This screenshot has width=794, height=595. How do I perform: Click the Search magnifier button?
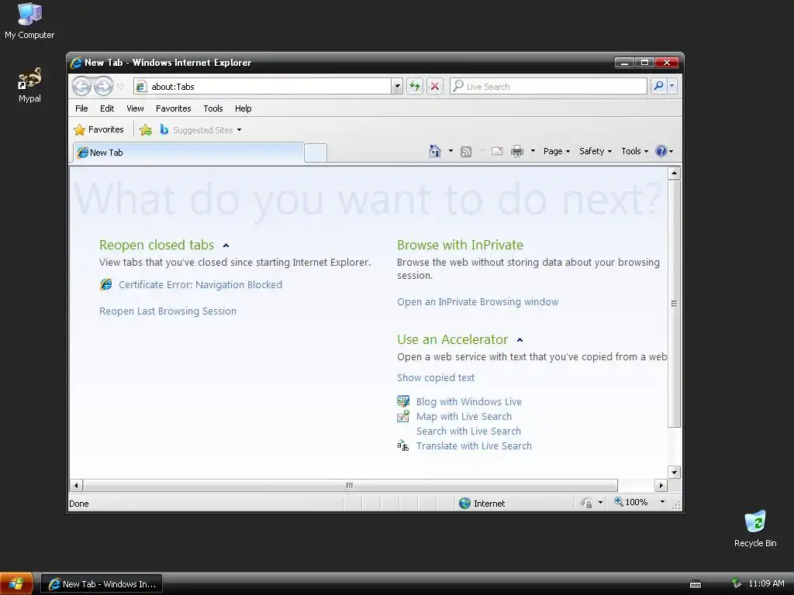pos(659,86)
